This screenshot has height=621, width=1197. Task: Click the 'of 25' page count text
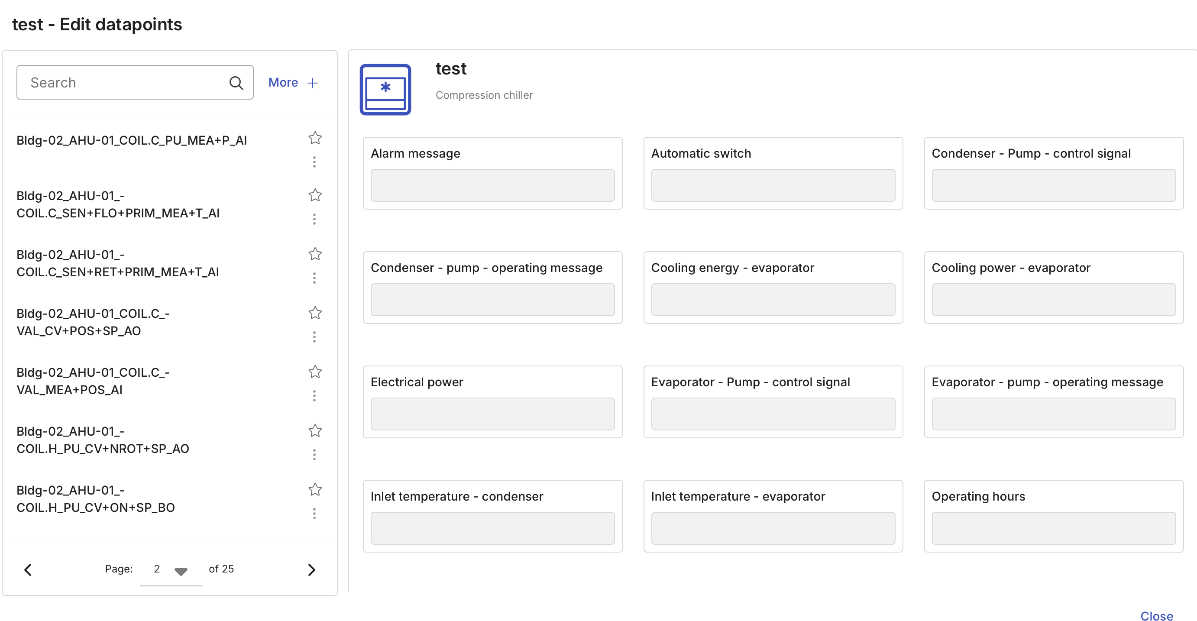(221, 569)
